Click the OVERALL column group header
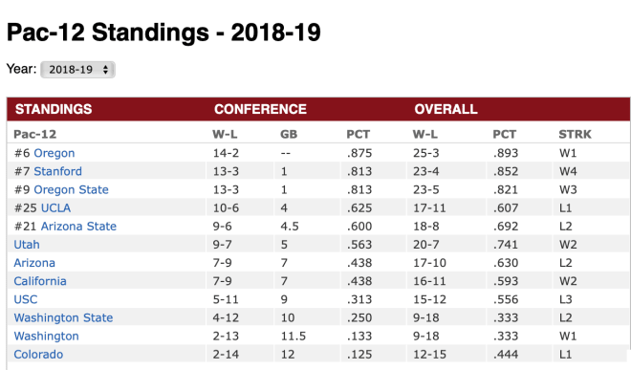The height and width of the screenshot is (370, 631). point(446,109)
